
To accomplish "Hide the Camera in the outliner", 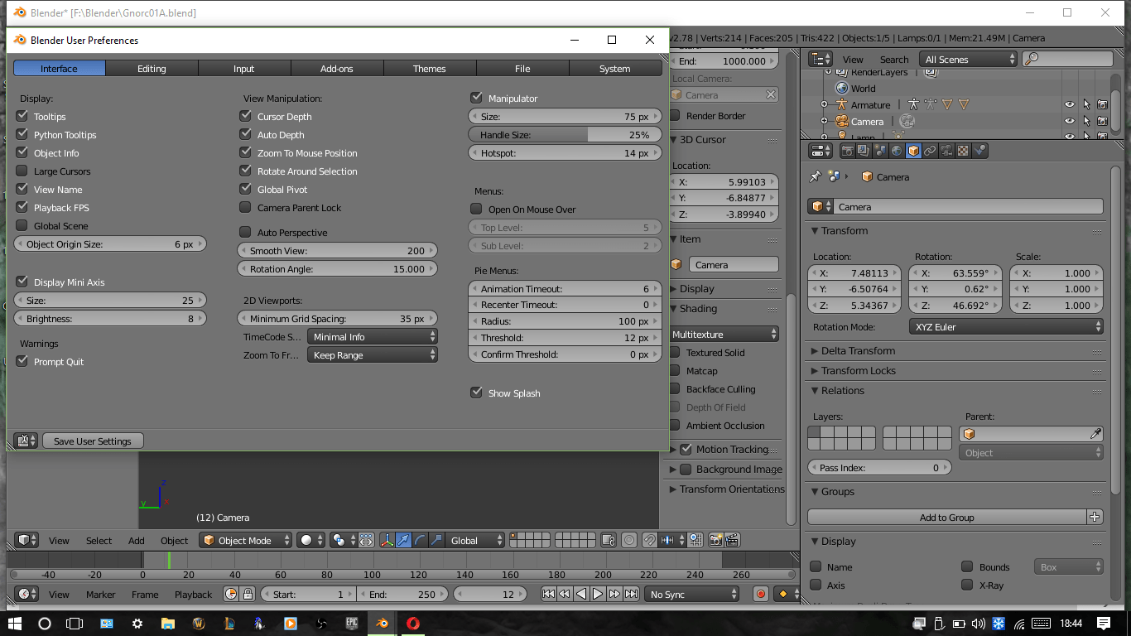I will 1070,121.
